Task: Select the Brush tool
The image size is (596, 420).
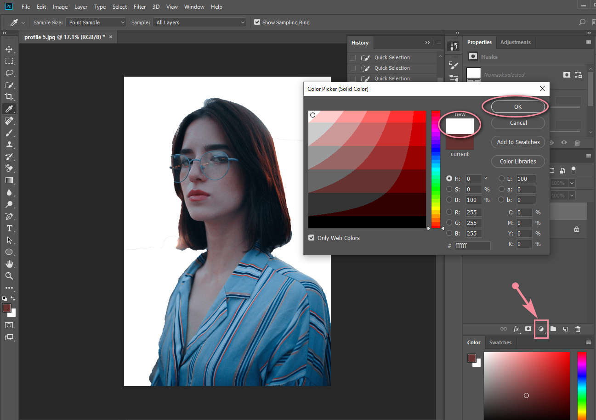Action: click(9, 133)
